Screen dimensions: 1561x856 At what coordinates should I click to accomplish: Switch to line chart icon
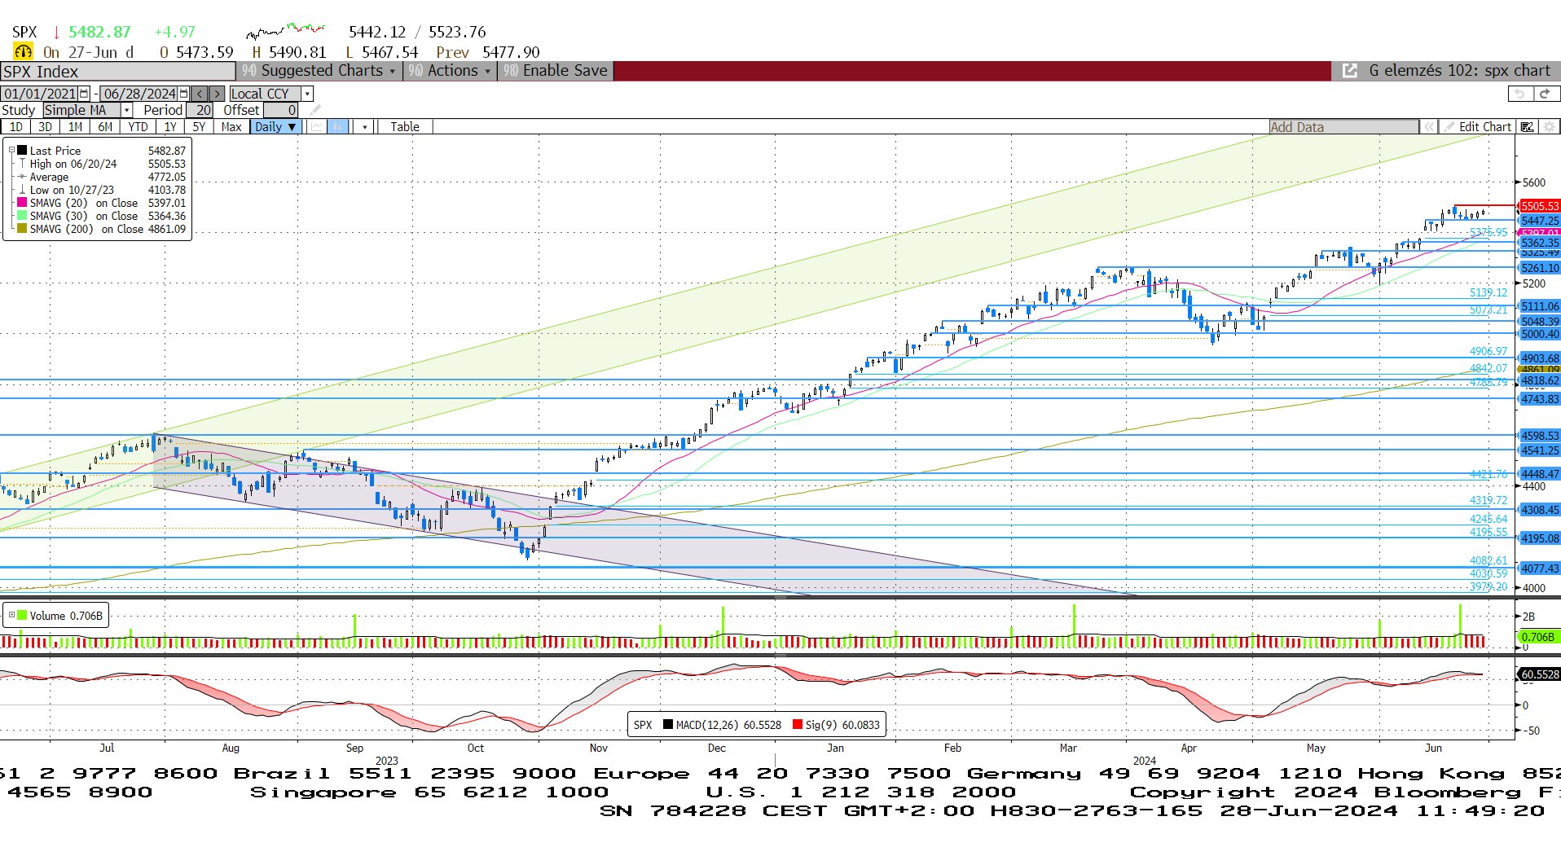point(316,127)
